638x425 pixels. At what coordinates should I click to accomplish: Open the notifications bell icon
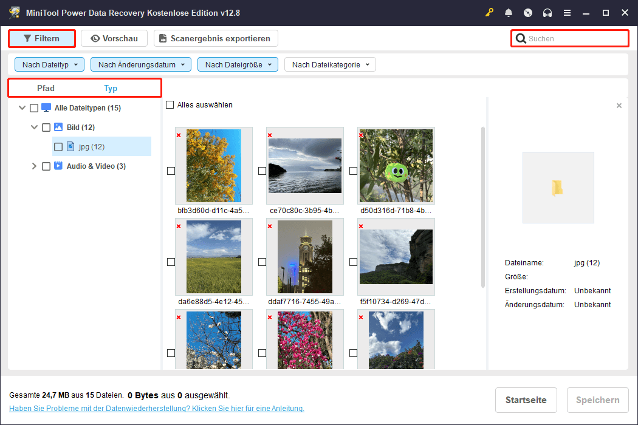click(509, 13)
